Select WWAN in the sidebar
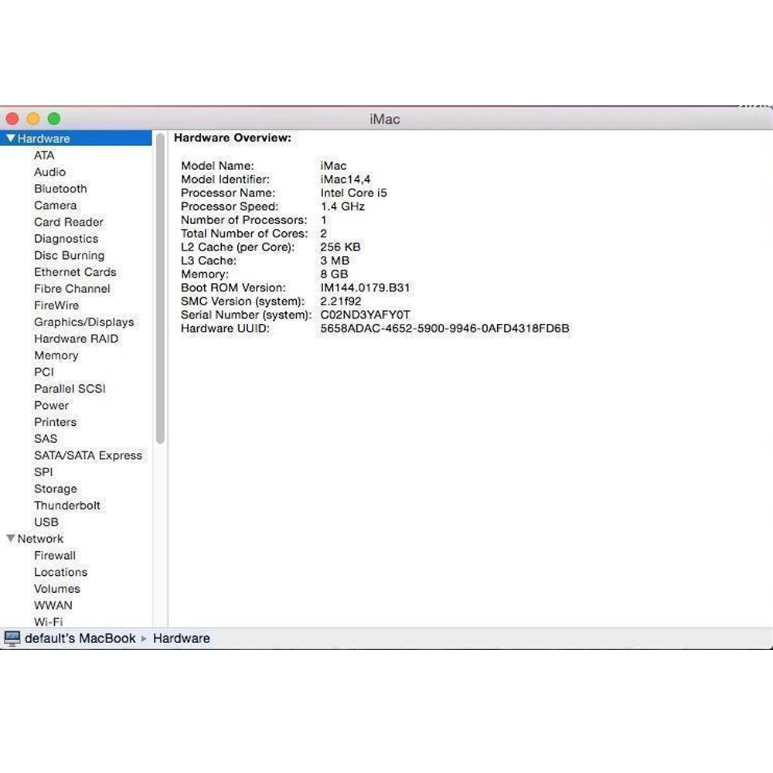This screenshot has height=773, width=773. pyautogui.click(x=53, y=605)
